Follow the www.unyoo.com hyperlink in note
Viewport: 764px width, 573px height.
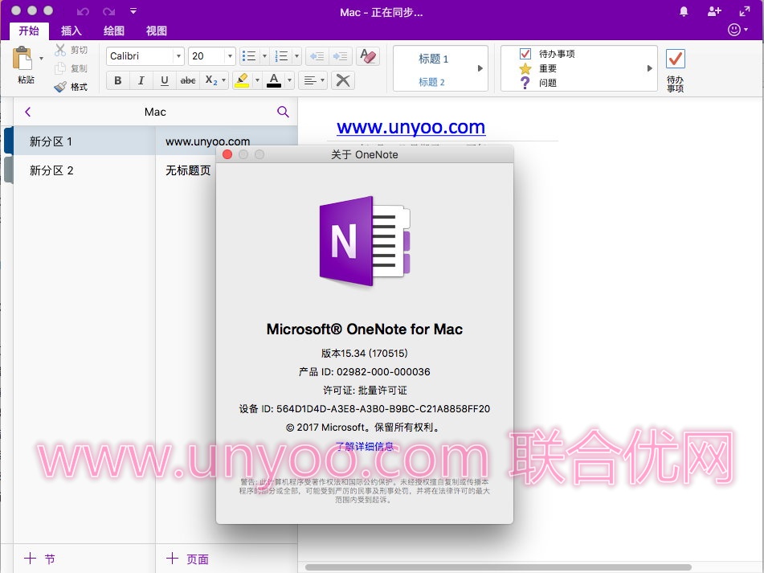click(411, 127)
